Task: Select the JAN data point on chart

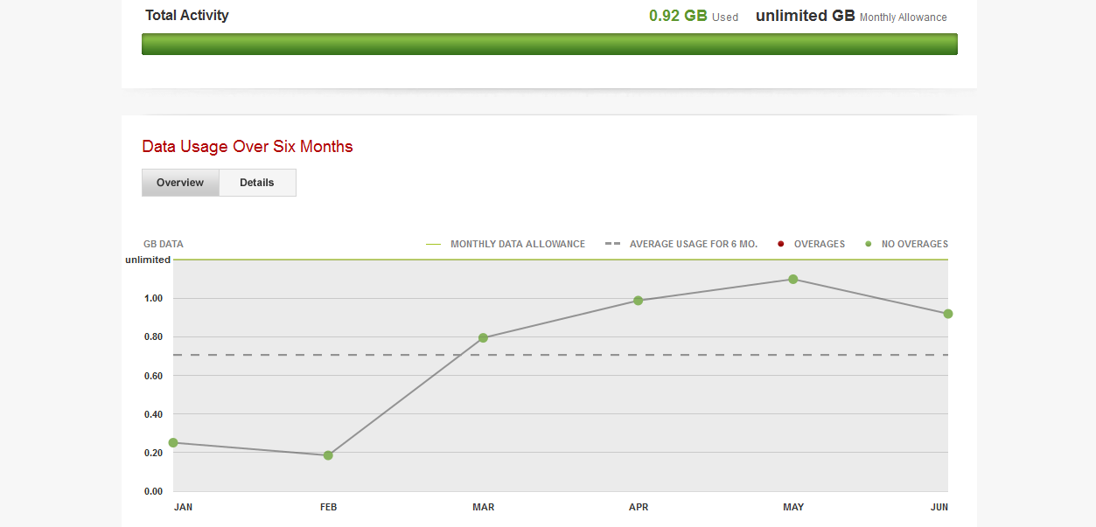Action: point(173,443)
